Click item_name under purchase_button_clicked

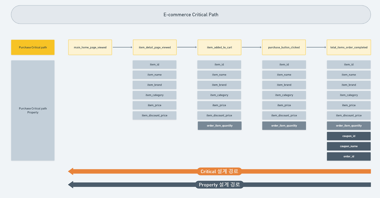pos(284,75)
